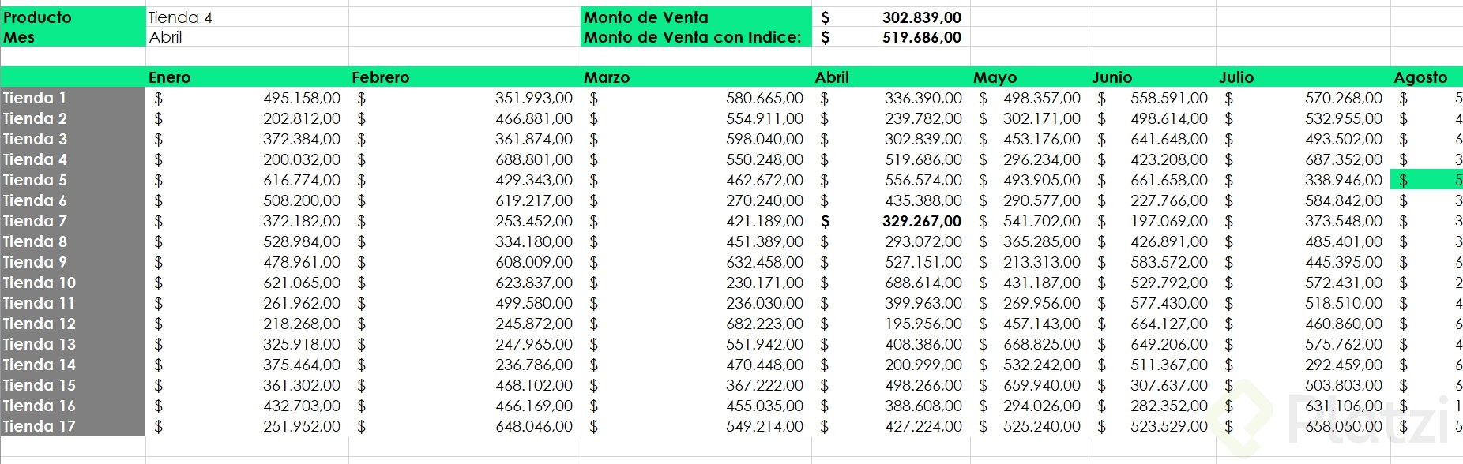Click the amount beside Monto de Venta label
The width and height of the screenshot is (1463, 464).
click(x=921, y=17)
